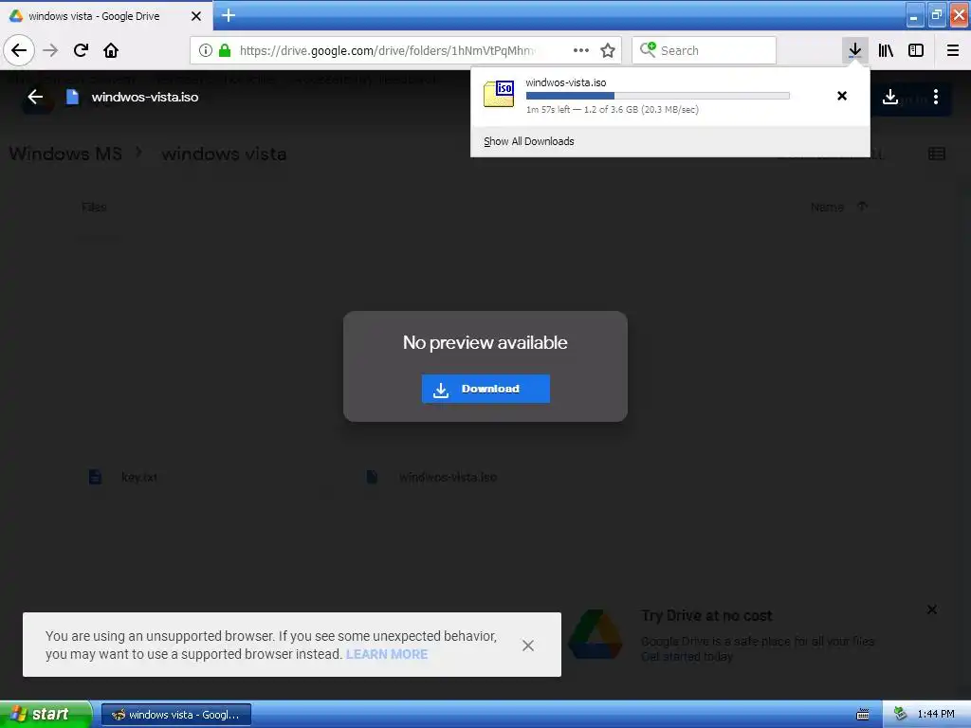Click windows vista breadcrumb folder
Image resolution: width=971 pixels, height=728 pixels.
(x=224, y=154)
